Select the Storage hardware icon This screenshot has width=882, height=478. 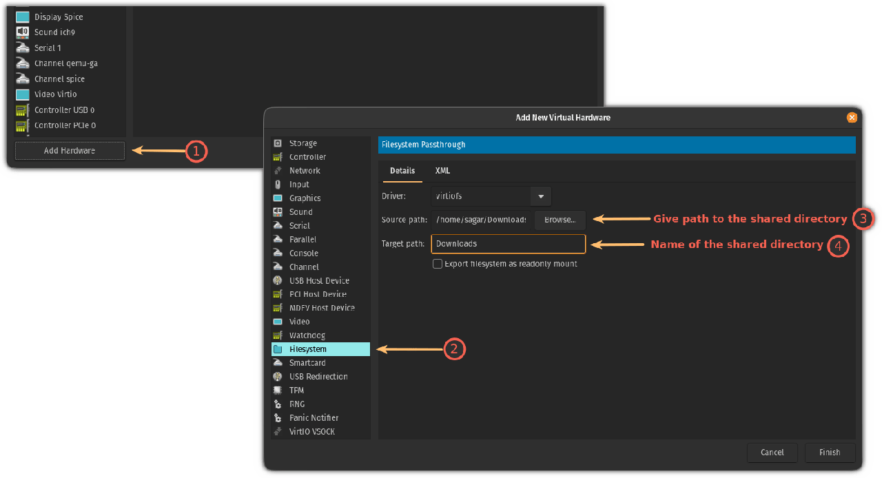coord(278,143)
